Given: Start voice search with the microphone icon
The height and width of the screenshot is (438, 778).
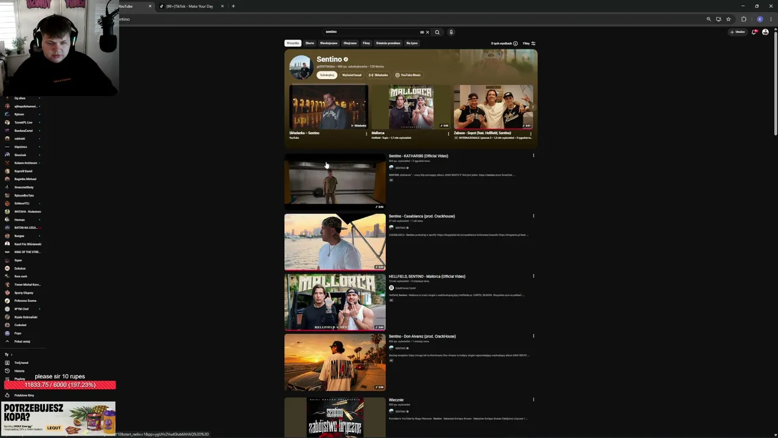Looking at the screenshot, I should pos(451,32).
